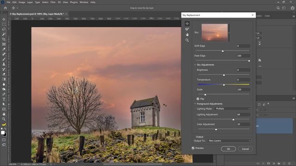The width and height of the screenshot is (296, 166).
Task: Select the Brush tool
Action: [4, 59]
